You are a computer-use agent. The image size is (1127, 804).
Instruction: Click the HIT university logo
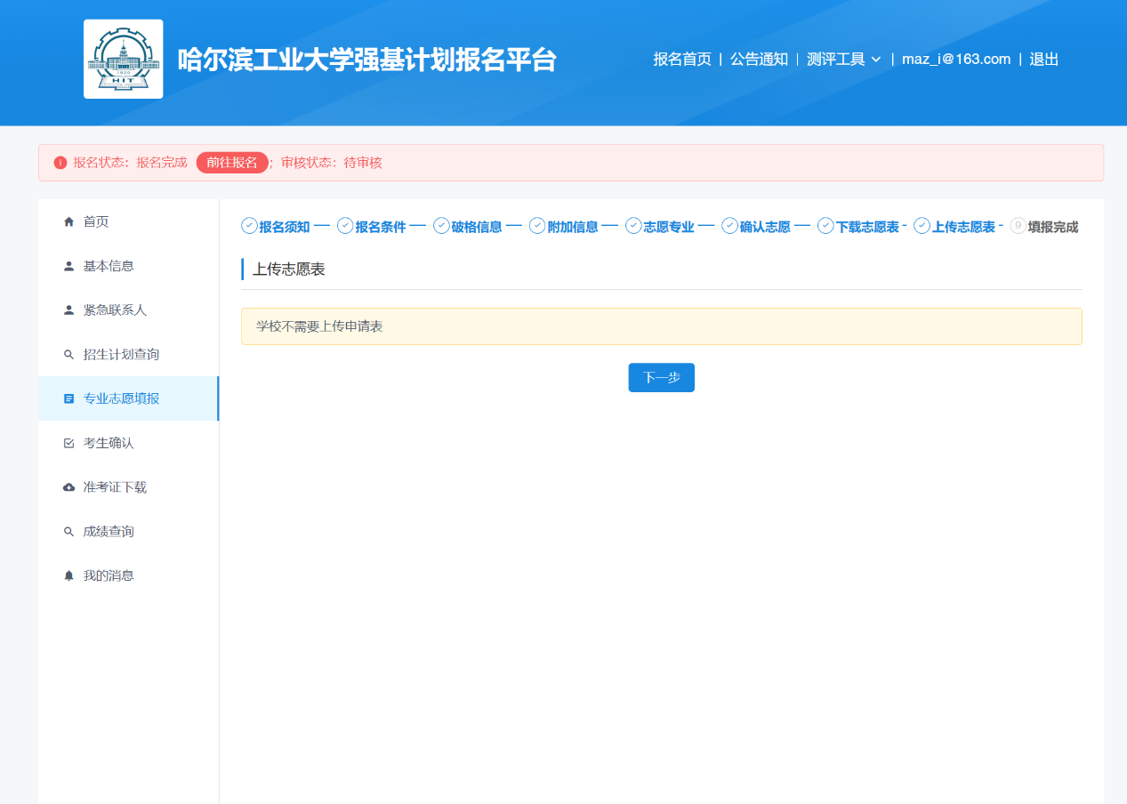123,59
